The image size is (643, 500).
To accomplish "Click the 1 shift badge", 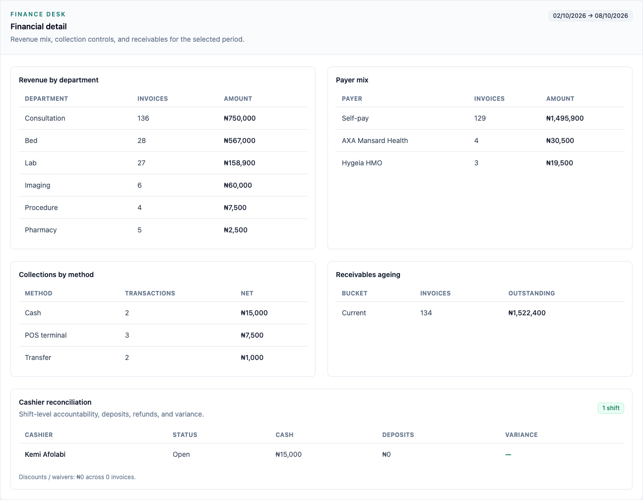I will click(x=611, y=408).
